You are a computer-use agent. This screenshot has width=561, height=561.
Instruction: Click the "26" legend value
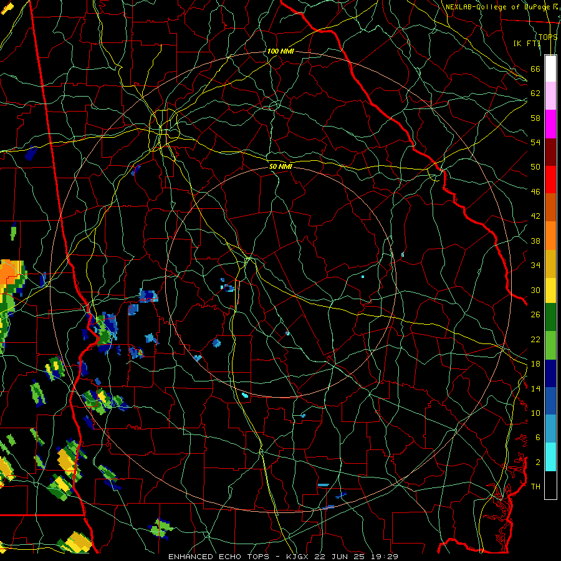[x=535, y=315]
